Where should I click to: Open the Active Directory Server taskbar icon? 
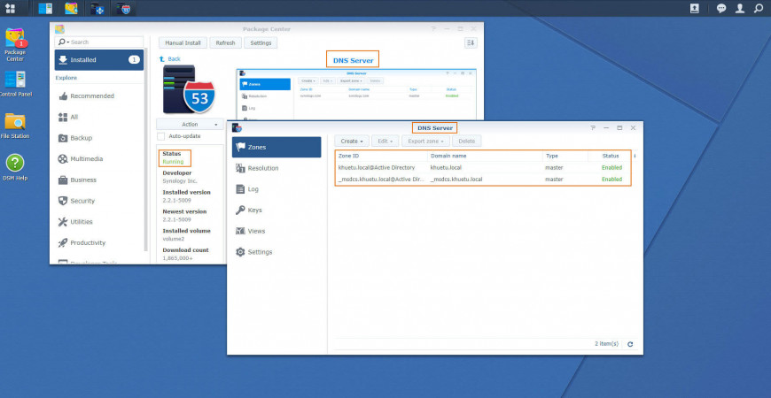(x=97, y=8)
